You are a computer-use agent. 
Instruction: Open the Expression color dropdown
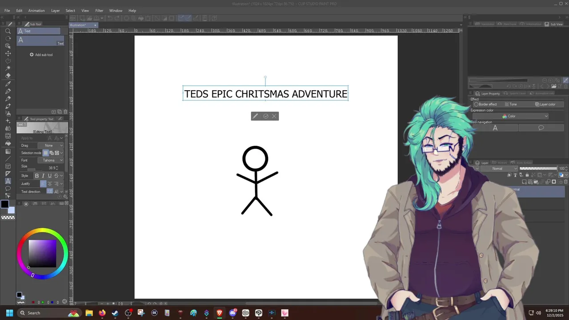click(x=511, y=116)
